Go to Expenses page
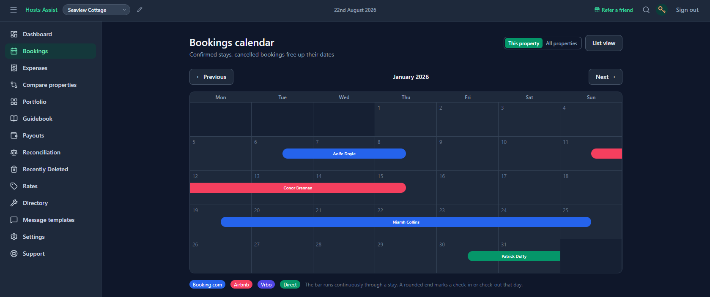The image size is (710, 297). (51, 68)
